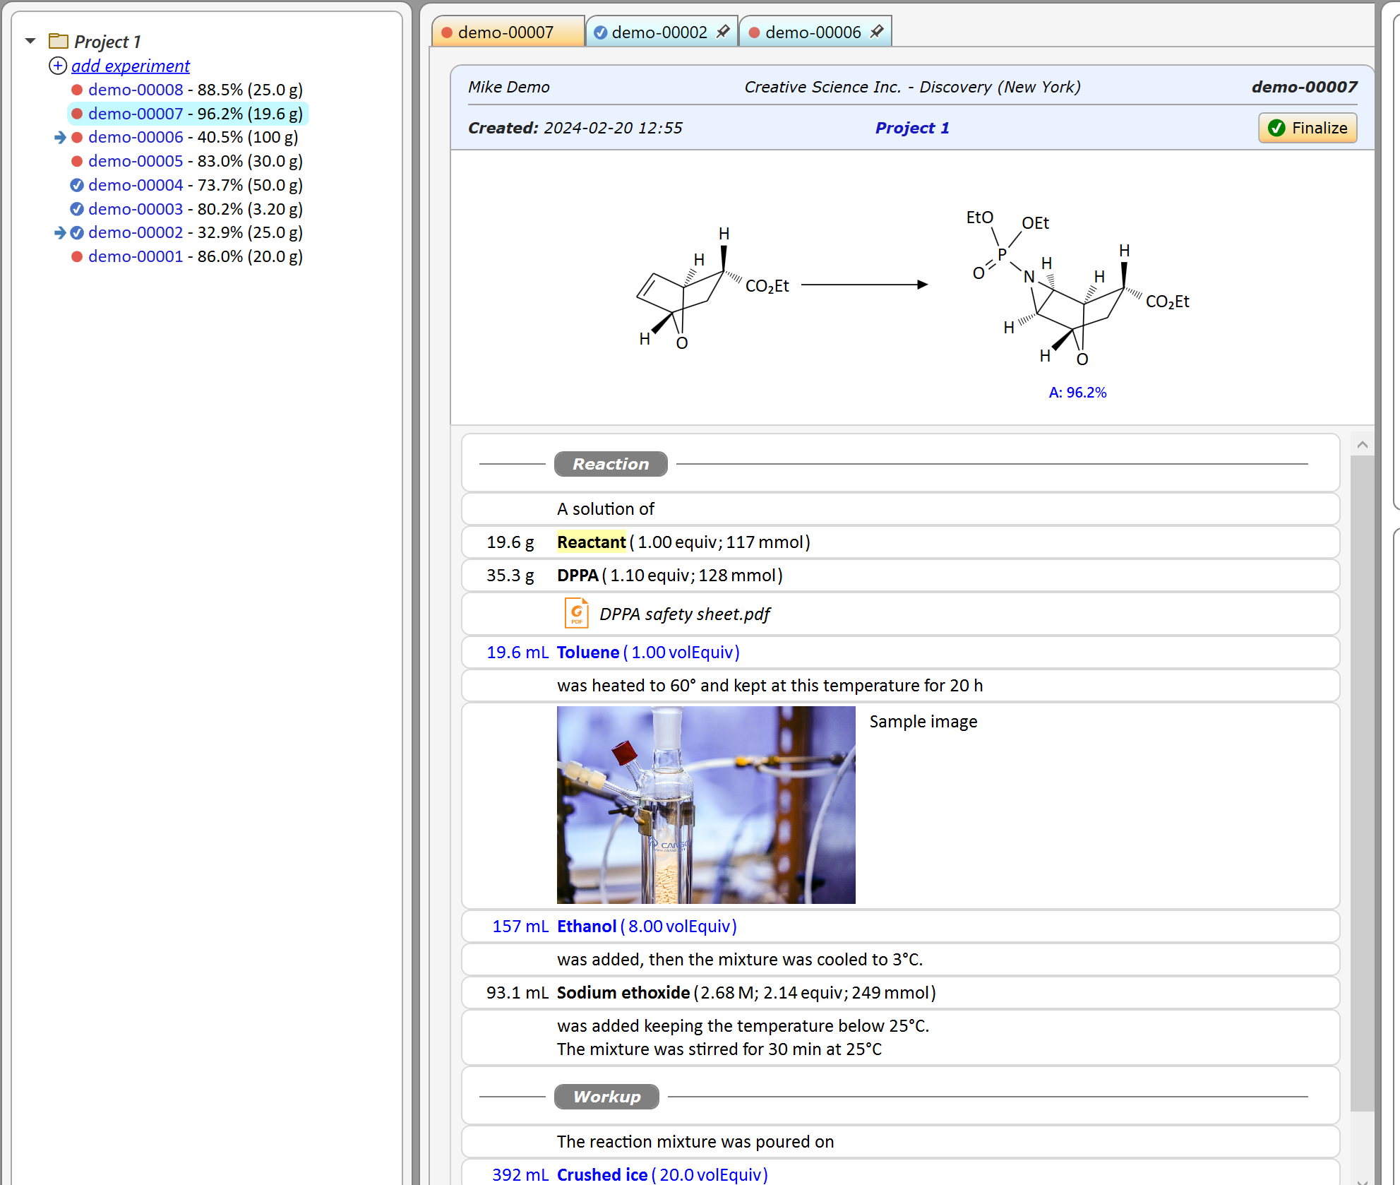Click the pin icon on demo-00002 tab
1400x1185 pixels.
(722, 32)
